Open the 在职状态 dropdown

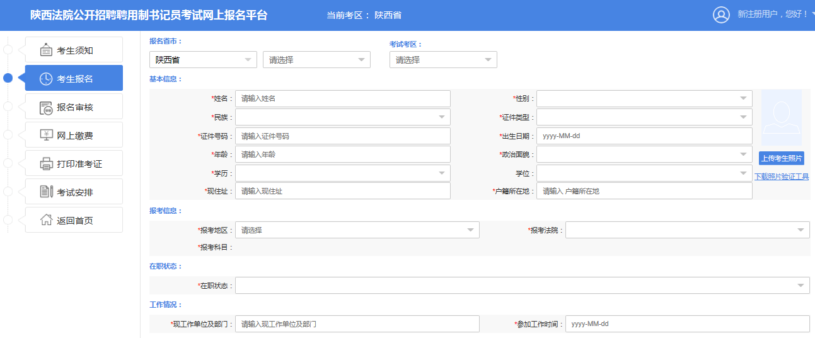pyautogui.click(x=523, y=286)
